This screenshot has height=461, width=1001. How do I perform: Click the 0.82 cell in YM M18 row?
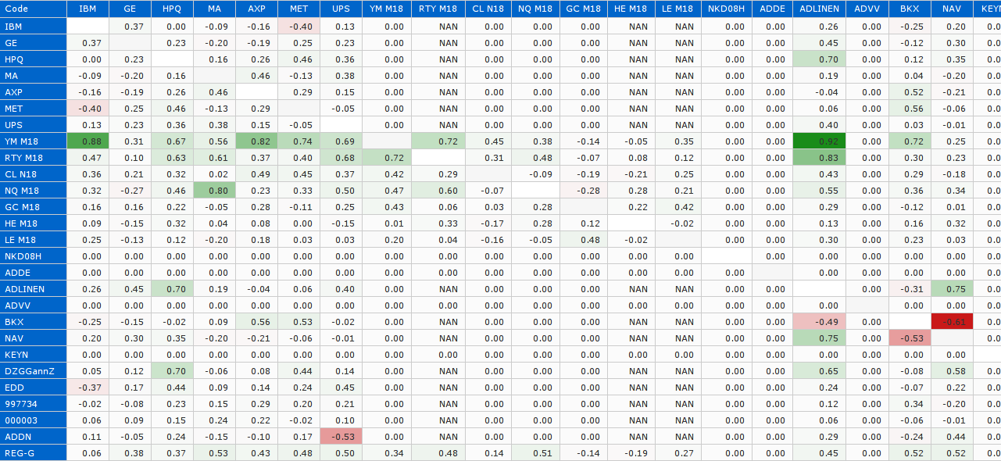256,141
